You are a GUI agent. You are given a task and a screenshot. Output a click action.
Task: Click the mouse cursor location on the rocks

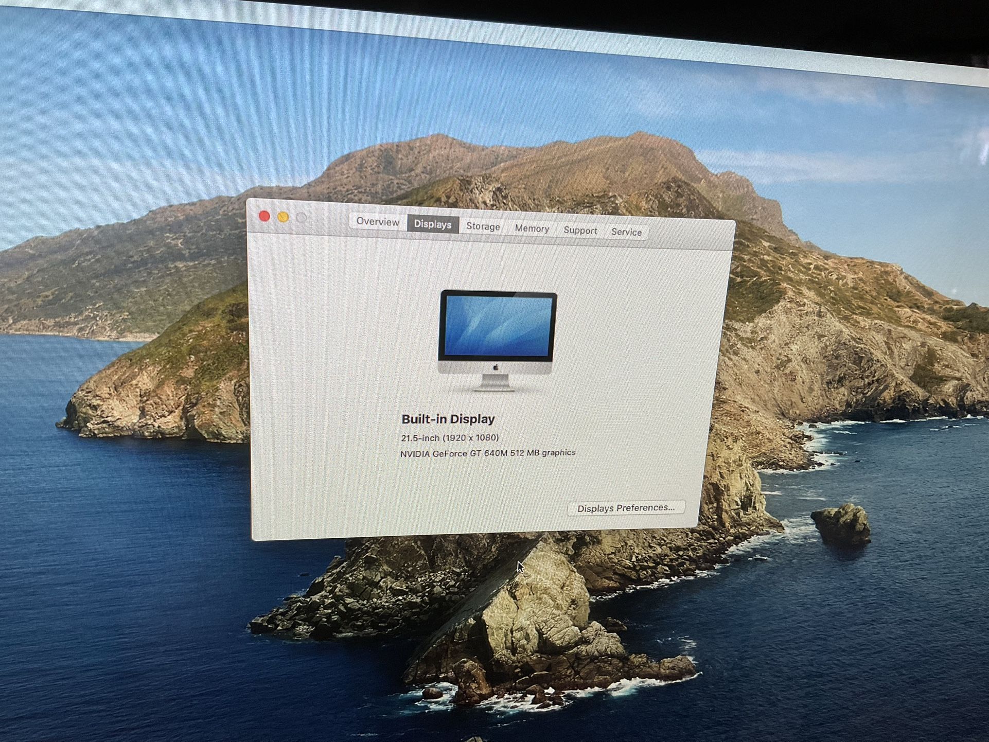[519, 566]
